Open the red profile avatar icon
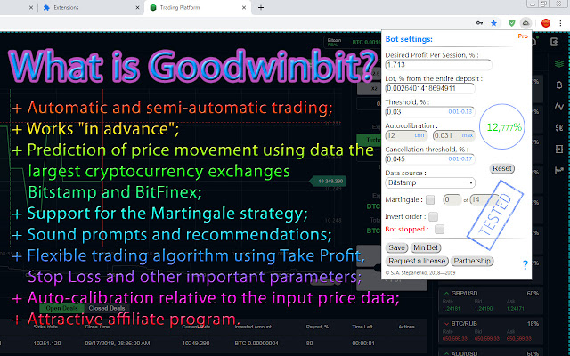The height and width of the screenshot is (356, 570). point(546,23)
